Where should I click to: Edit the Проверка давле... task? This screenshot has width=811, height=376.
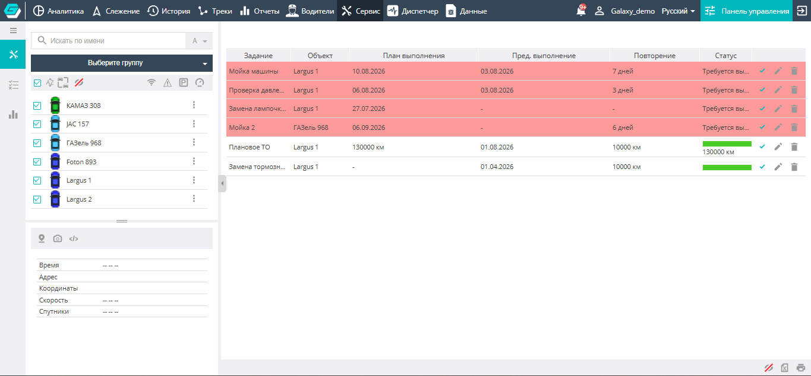778,90
